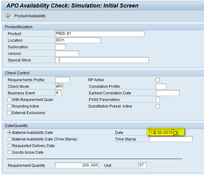Click the Requirements Profile input field
The width and height of the screenshot is (204, 175).
coord(63,80)
